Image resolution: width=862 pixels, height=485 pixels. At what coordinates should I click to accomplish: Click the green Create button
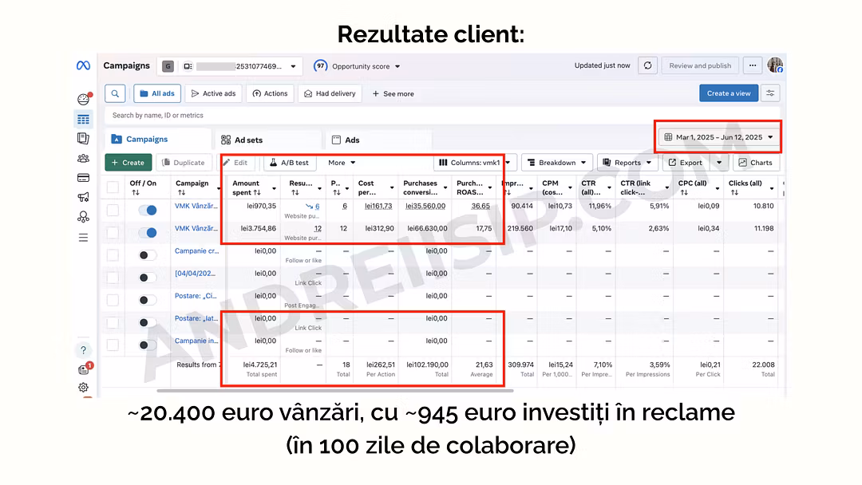coord(128,163)
